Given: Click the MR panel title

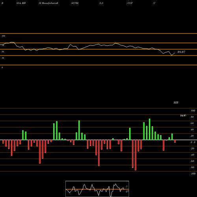Looking at the screenshot, I should tap(176, 102).
